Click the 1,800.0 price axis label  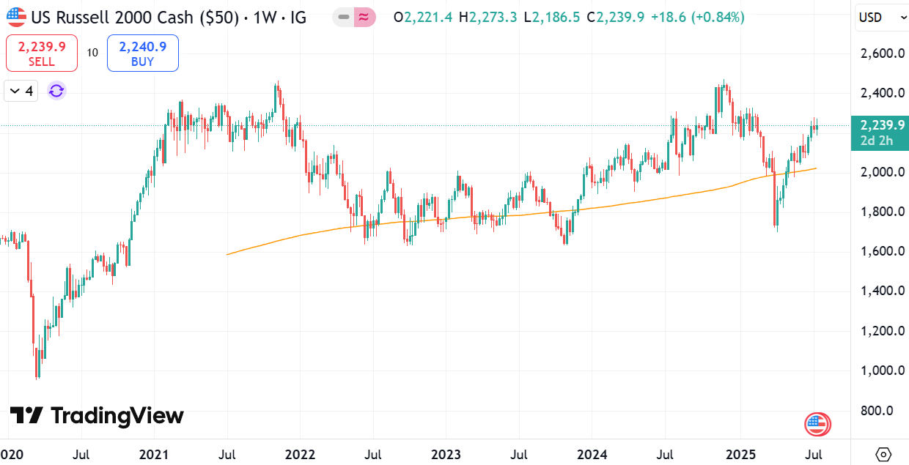click(882, 212)
